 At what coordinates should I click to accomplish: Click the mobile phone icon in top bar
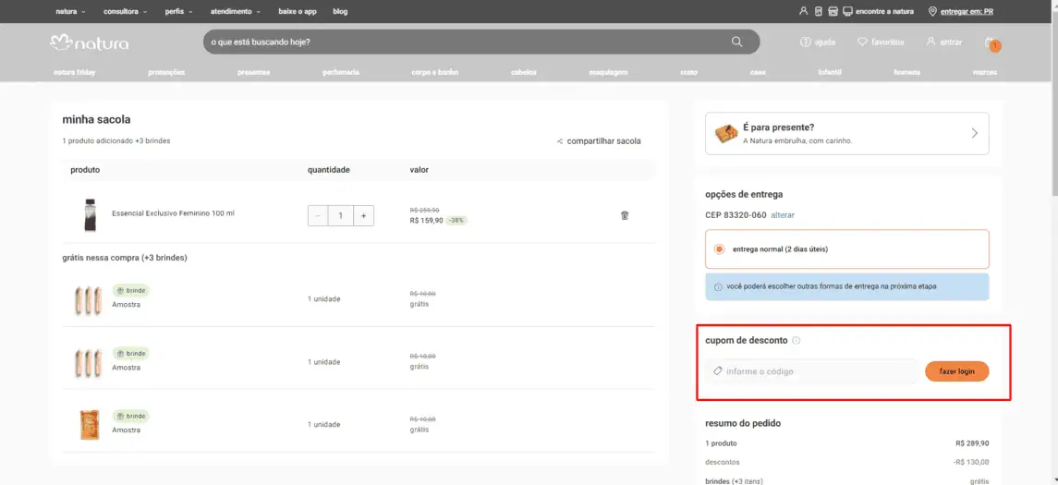click(818, 11)
